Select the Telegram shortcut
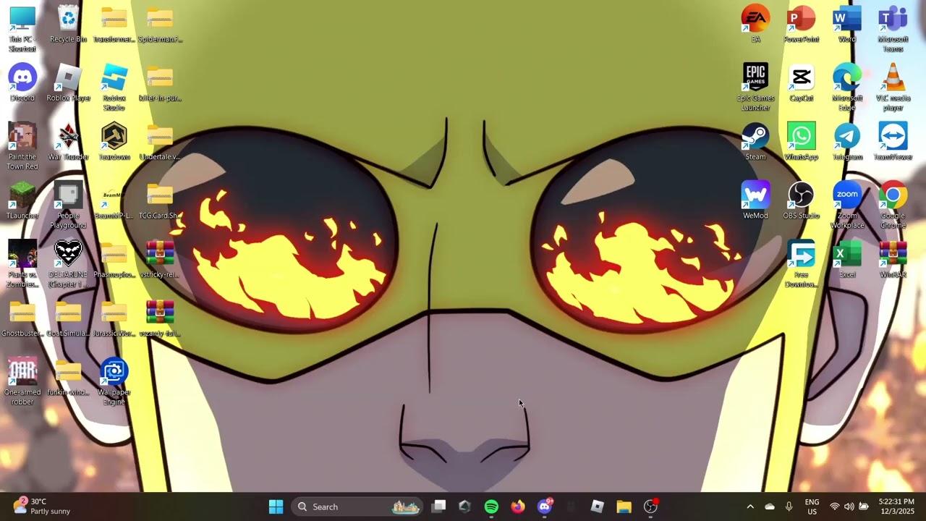Screen dimensions: 926x521 847,142
